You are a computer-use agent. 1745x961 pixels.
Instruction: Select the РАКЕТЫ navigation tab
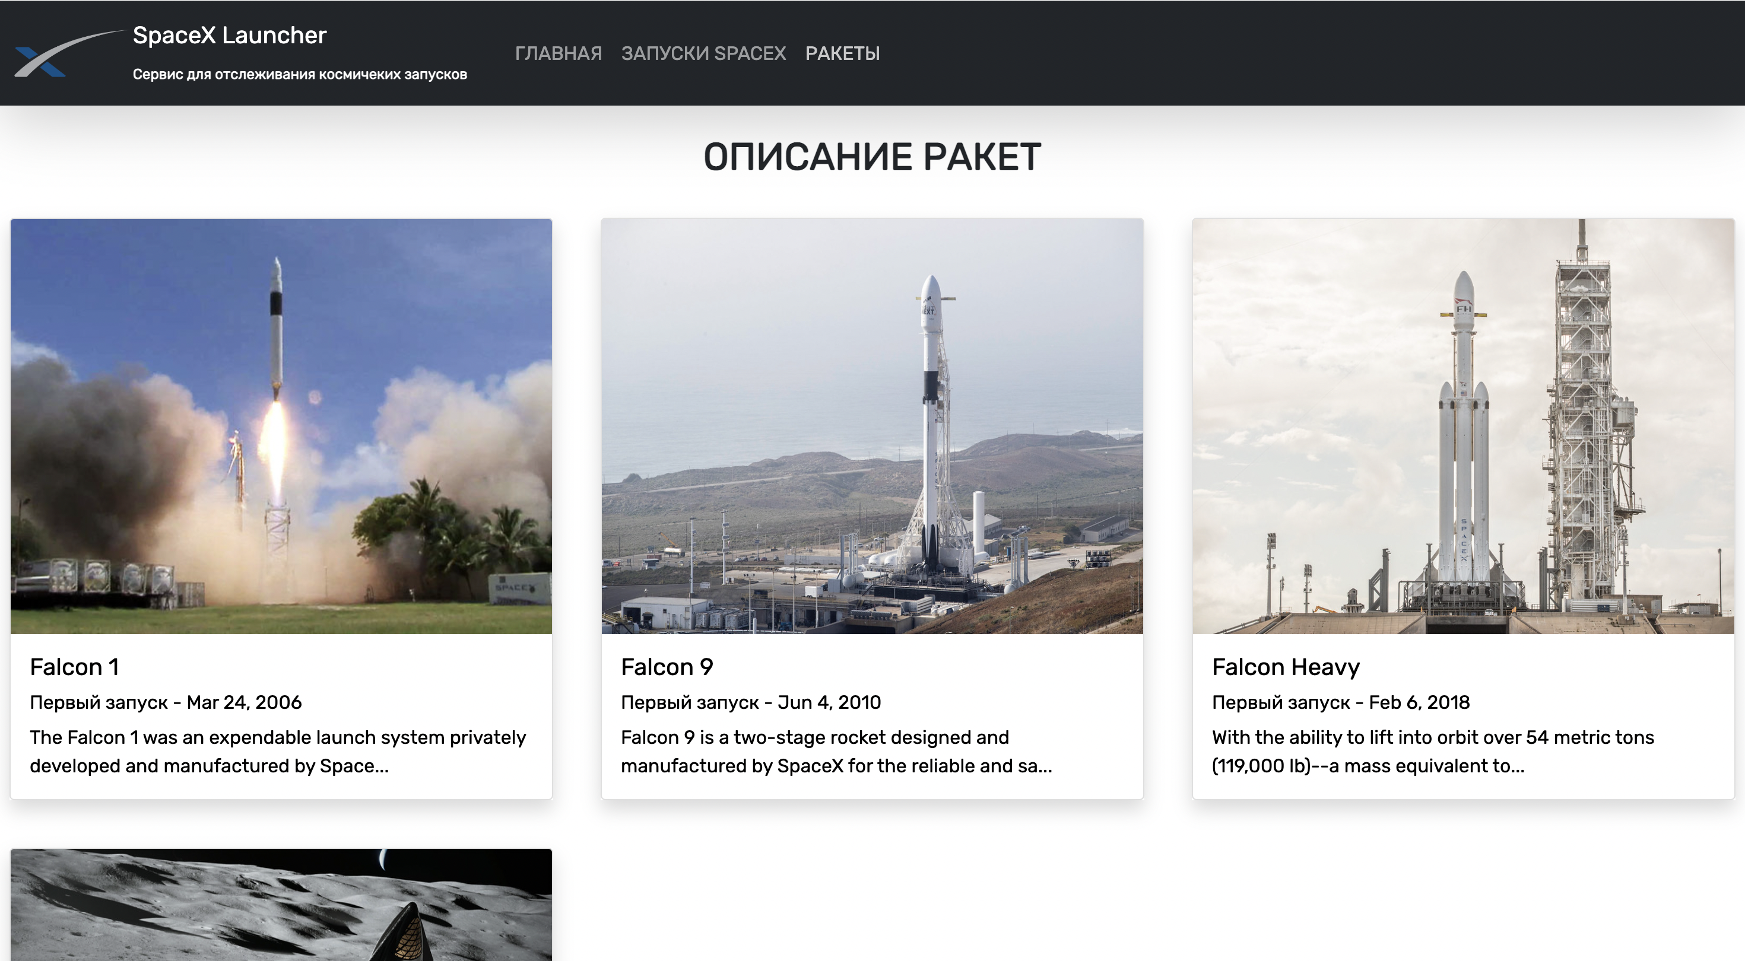[842, 53]
